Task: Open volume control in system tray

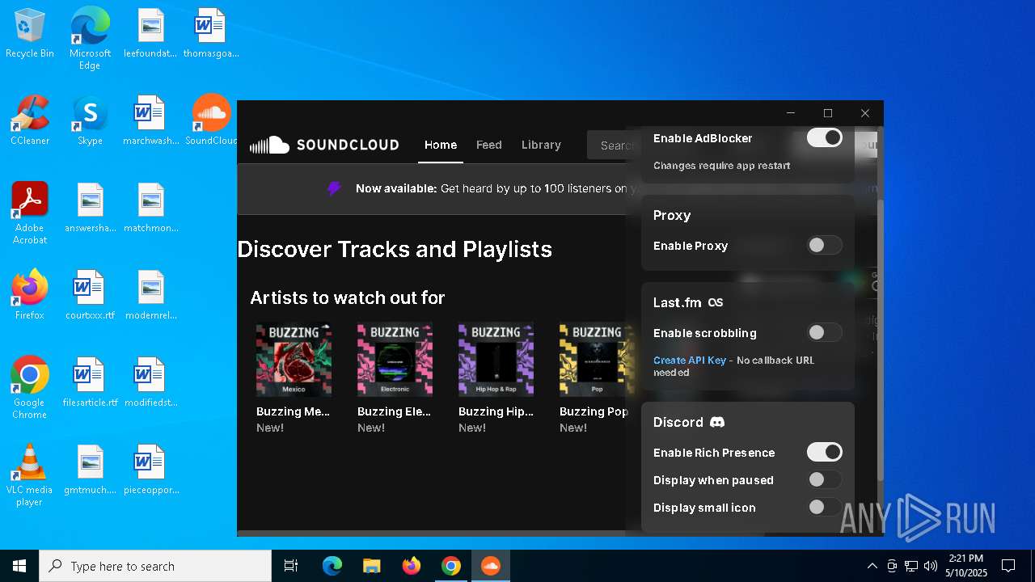Action: pos(931,566)
